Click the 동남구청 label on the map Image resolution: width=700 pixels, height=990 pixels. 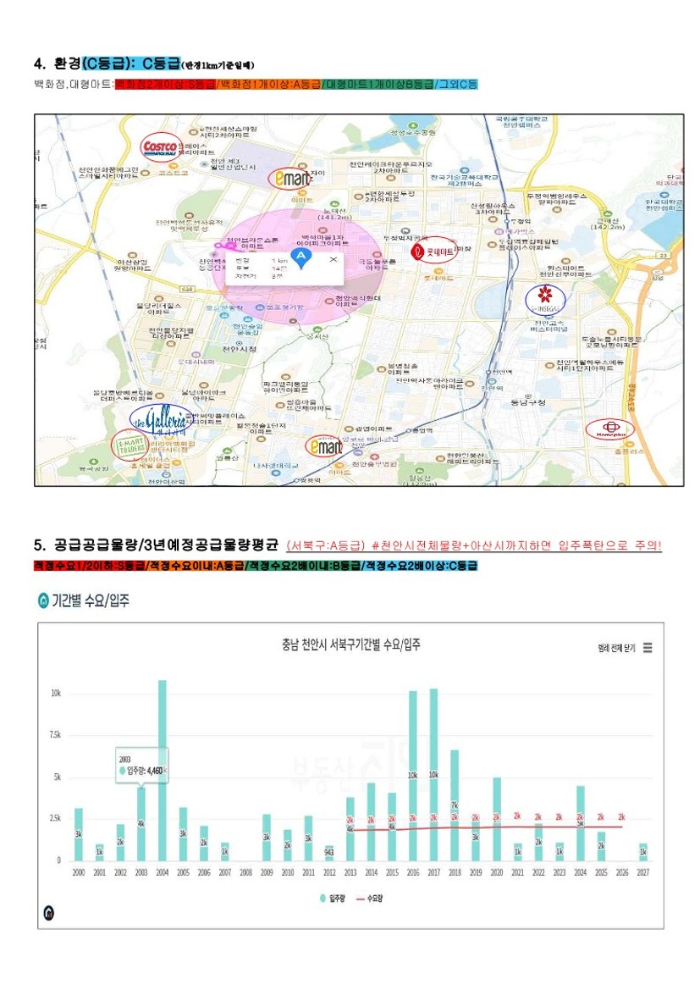click(x=527, y=402)
